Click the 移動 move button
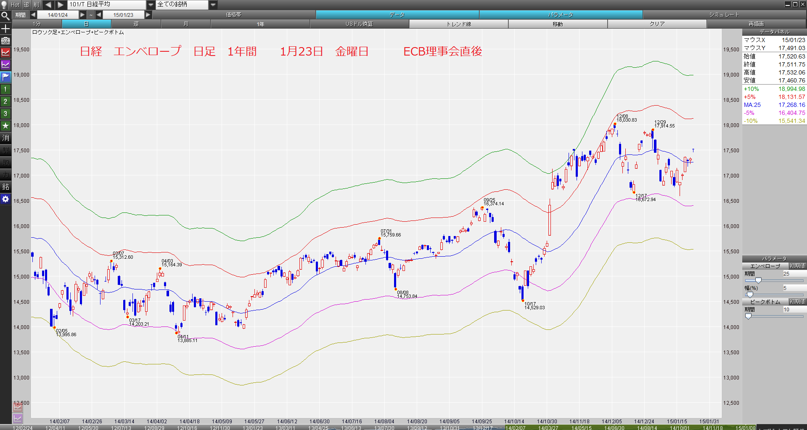807x430 pixels. (558, 24)
